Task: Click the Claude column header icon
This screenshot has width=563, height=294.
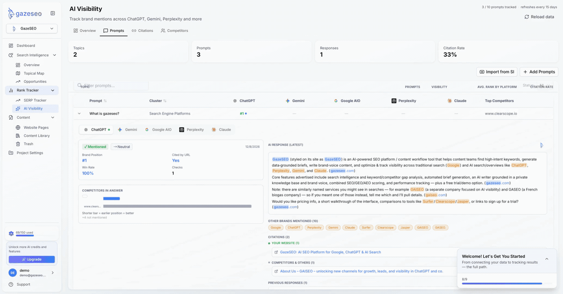Action: [450, 101]
